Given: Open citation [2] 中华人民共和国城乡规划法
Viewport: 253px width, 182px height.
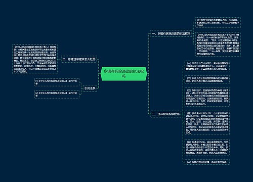Looking at the screenshot, I should pyautogui.click(x=57, y=94).
